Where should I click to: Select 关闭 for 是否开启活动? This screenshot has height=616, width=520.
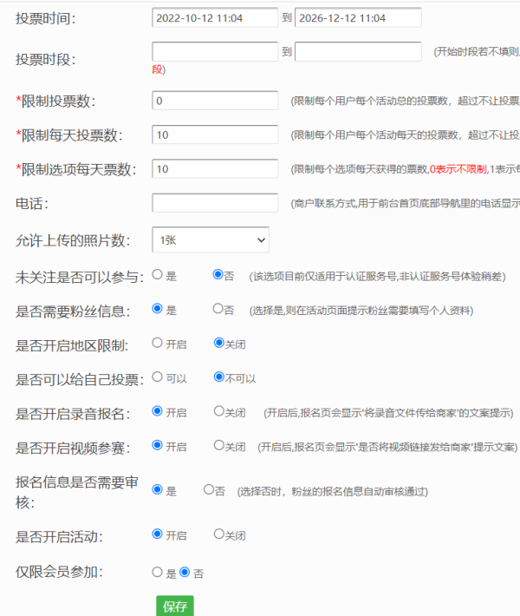[218, 534]
